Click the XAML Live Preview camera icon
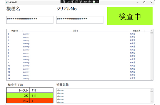Viewport: 160px width, 105px height. [x=68, y=2]
